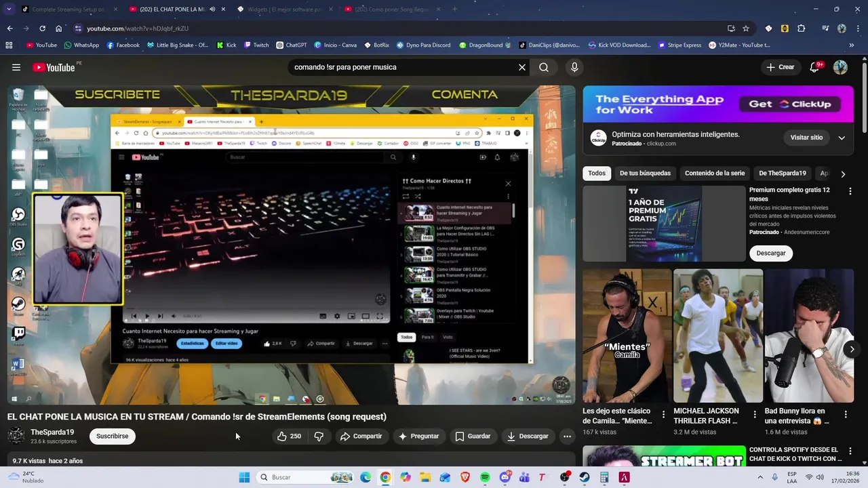Download the video with Descargar
Viewport: 868px width, 488px height.
(x=528, y=436)
